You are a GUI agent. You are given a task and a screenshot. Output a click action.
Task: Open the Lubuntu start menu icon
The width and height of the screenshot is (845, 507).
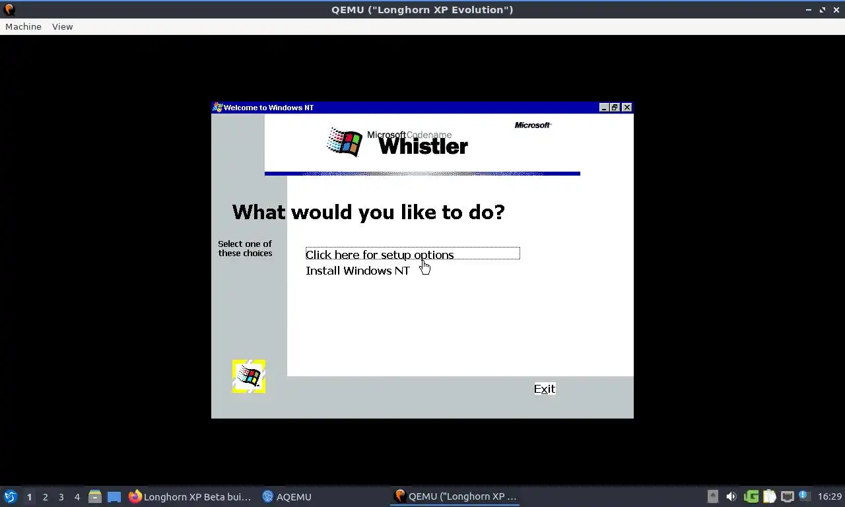(11, 496)
